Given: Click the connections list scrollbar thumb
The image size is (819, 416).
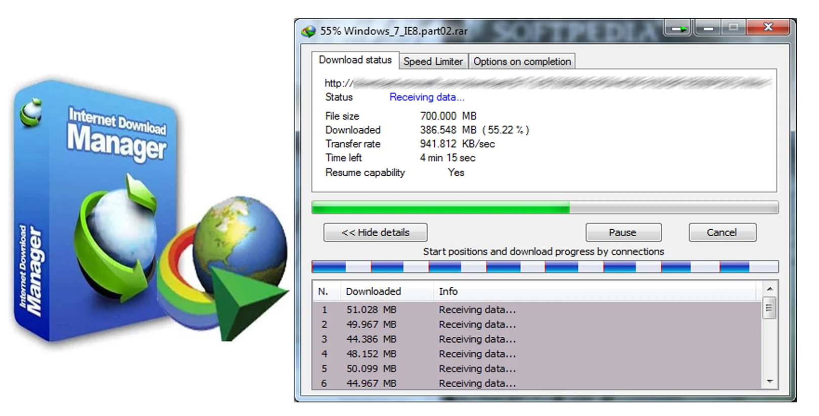Looking at the screenshot, I should tap(769, 308).
